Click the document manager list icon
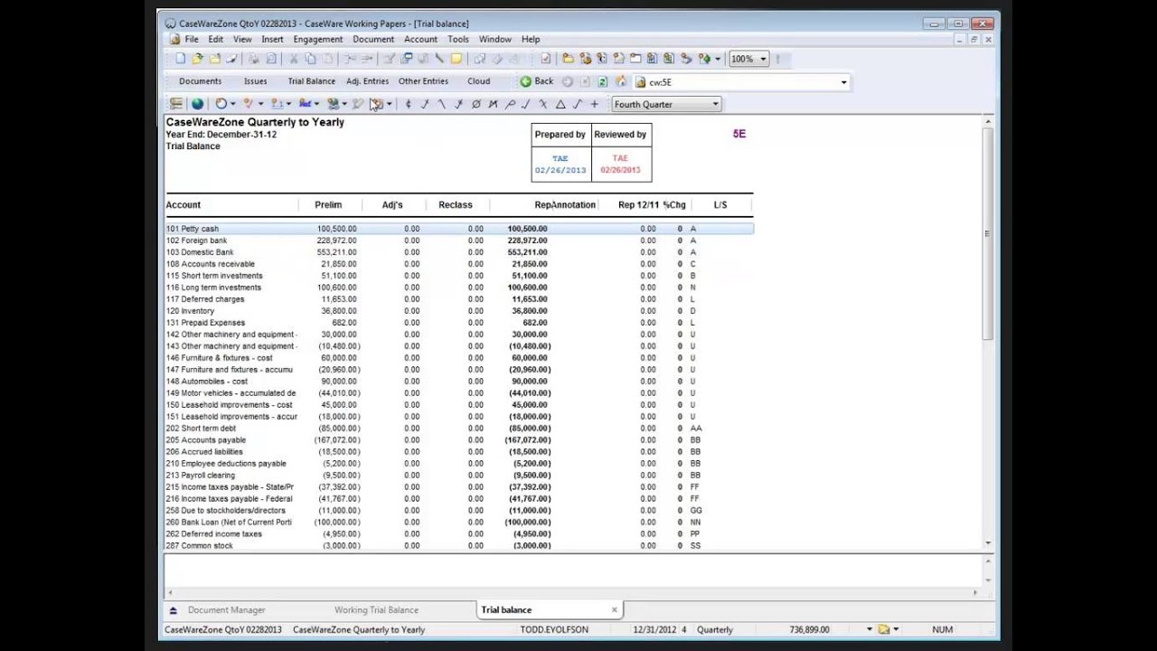Screen dimensions: 1157x651 [176, 104]
